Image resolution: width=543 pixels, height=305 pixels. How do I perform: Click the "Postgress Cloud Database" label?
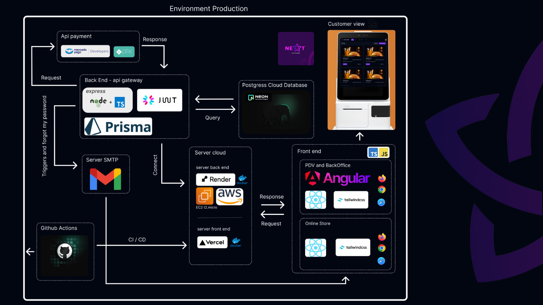pyautogui.click(x=275, y=85)
